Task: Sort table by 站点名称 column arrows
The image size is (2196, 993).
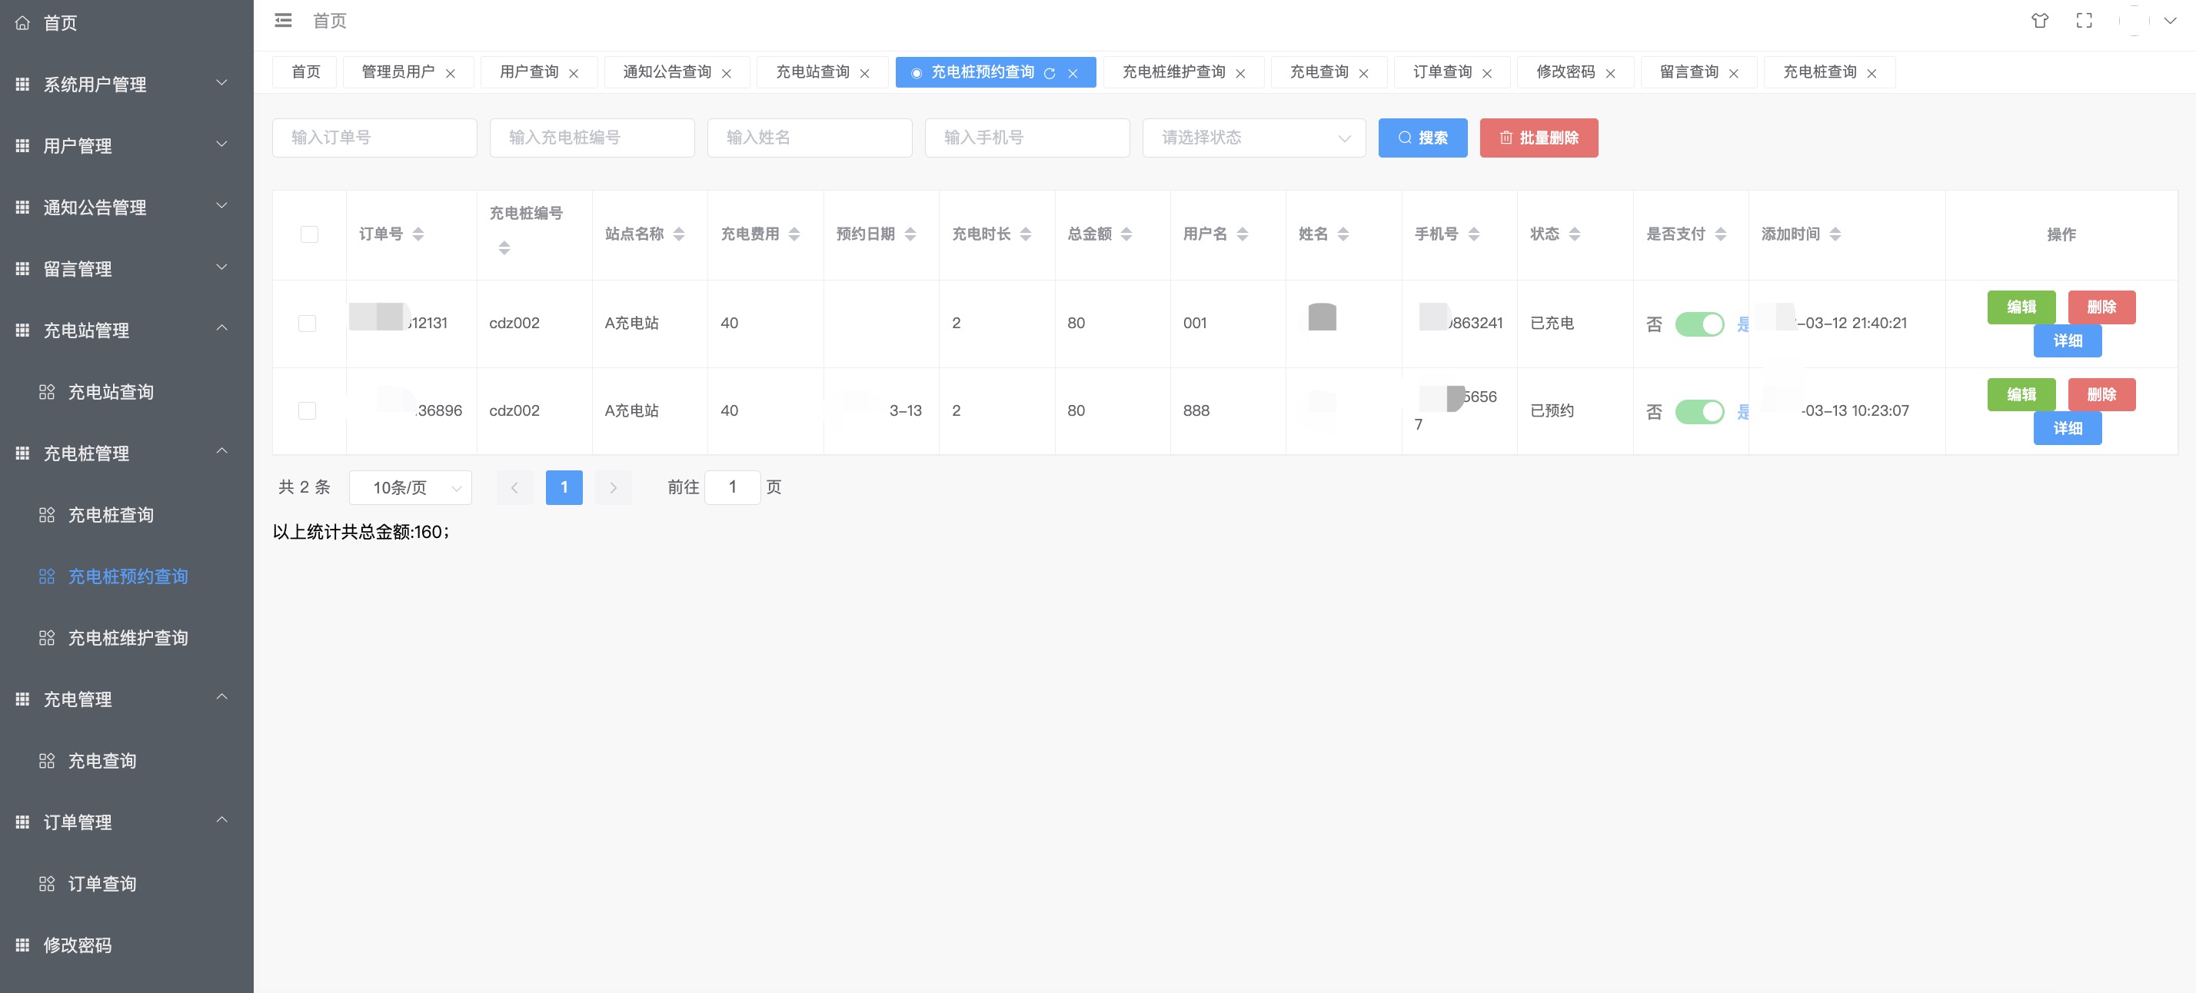Action: coord(679,234)
